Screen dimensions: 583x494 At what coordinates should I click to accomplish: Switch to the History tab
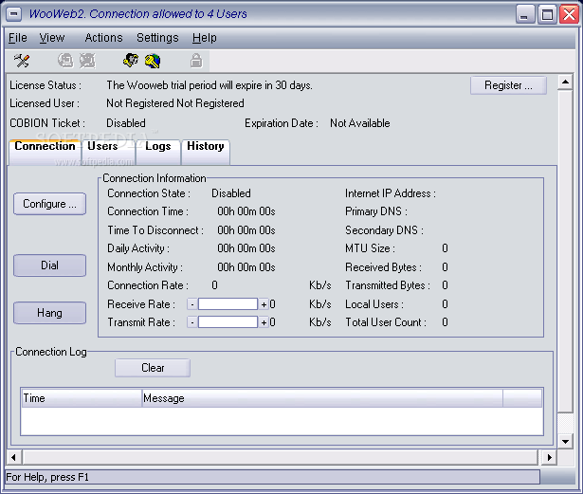(x=206, y=153)
